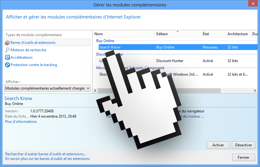This screenshot has width=260, height=167.
Task: Click the Buy Online group header
Action: click(105, 41)
